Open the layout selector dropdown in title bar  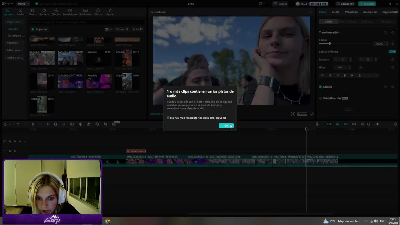[262, 4]
